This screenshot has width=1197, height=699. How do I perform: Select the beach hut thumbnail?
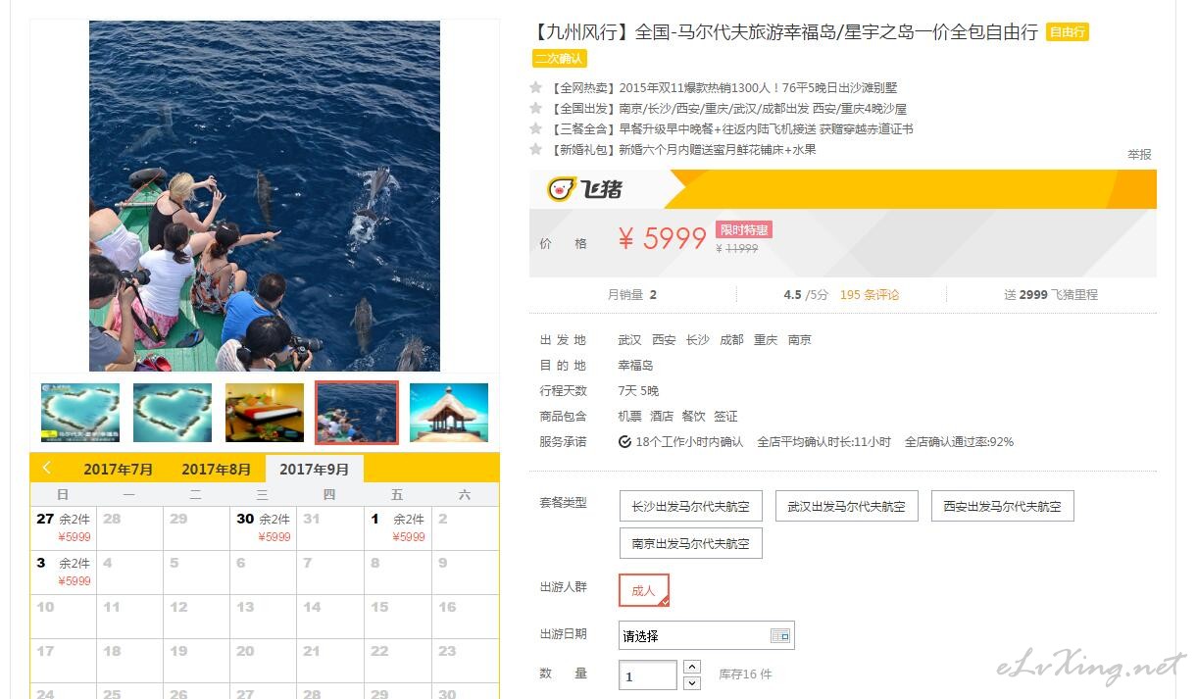(449, 413)
